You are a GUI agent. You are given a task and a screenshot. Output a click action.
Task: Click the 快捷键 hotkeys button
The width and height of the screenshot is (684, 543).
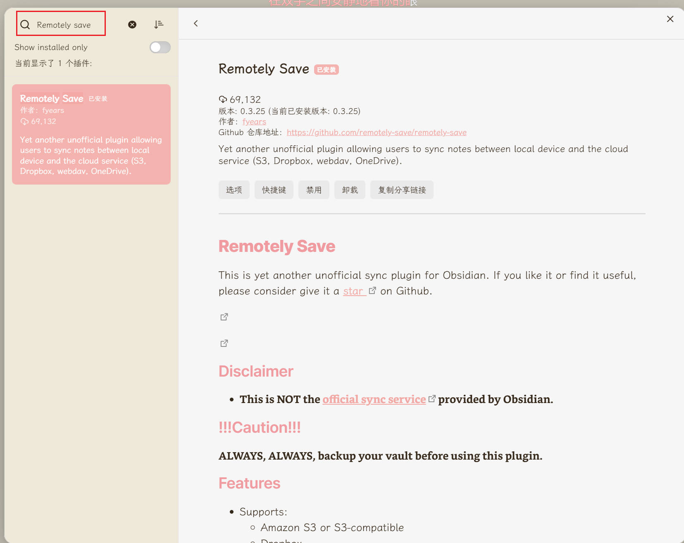(x=274, y=190)
